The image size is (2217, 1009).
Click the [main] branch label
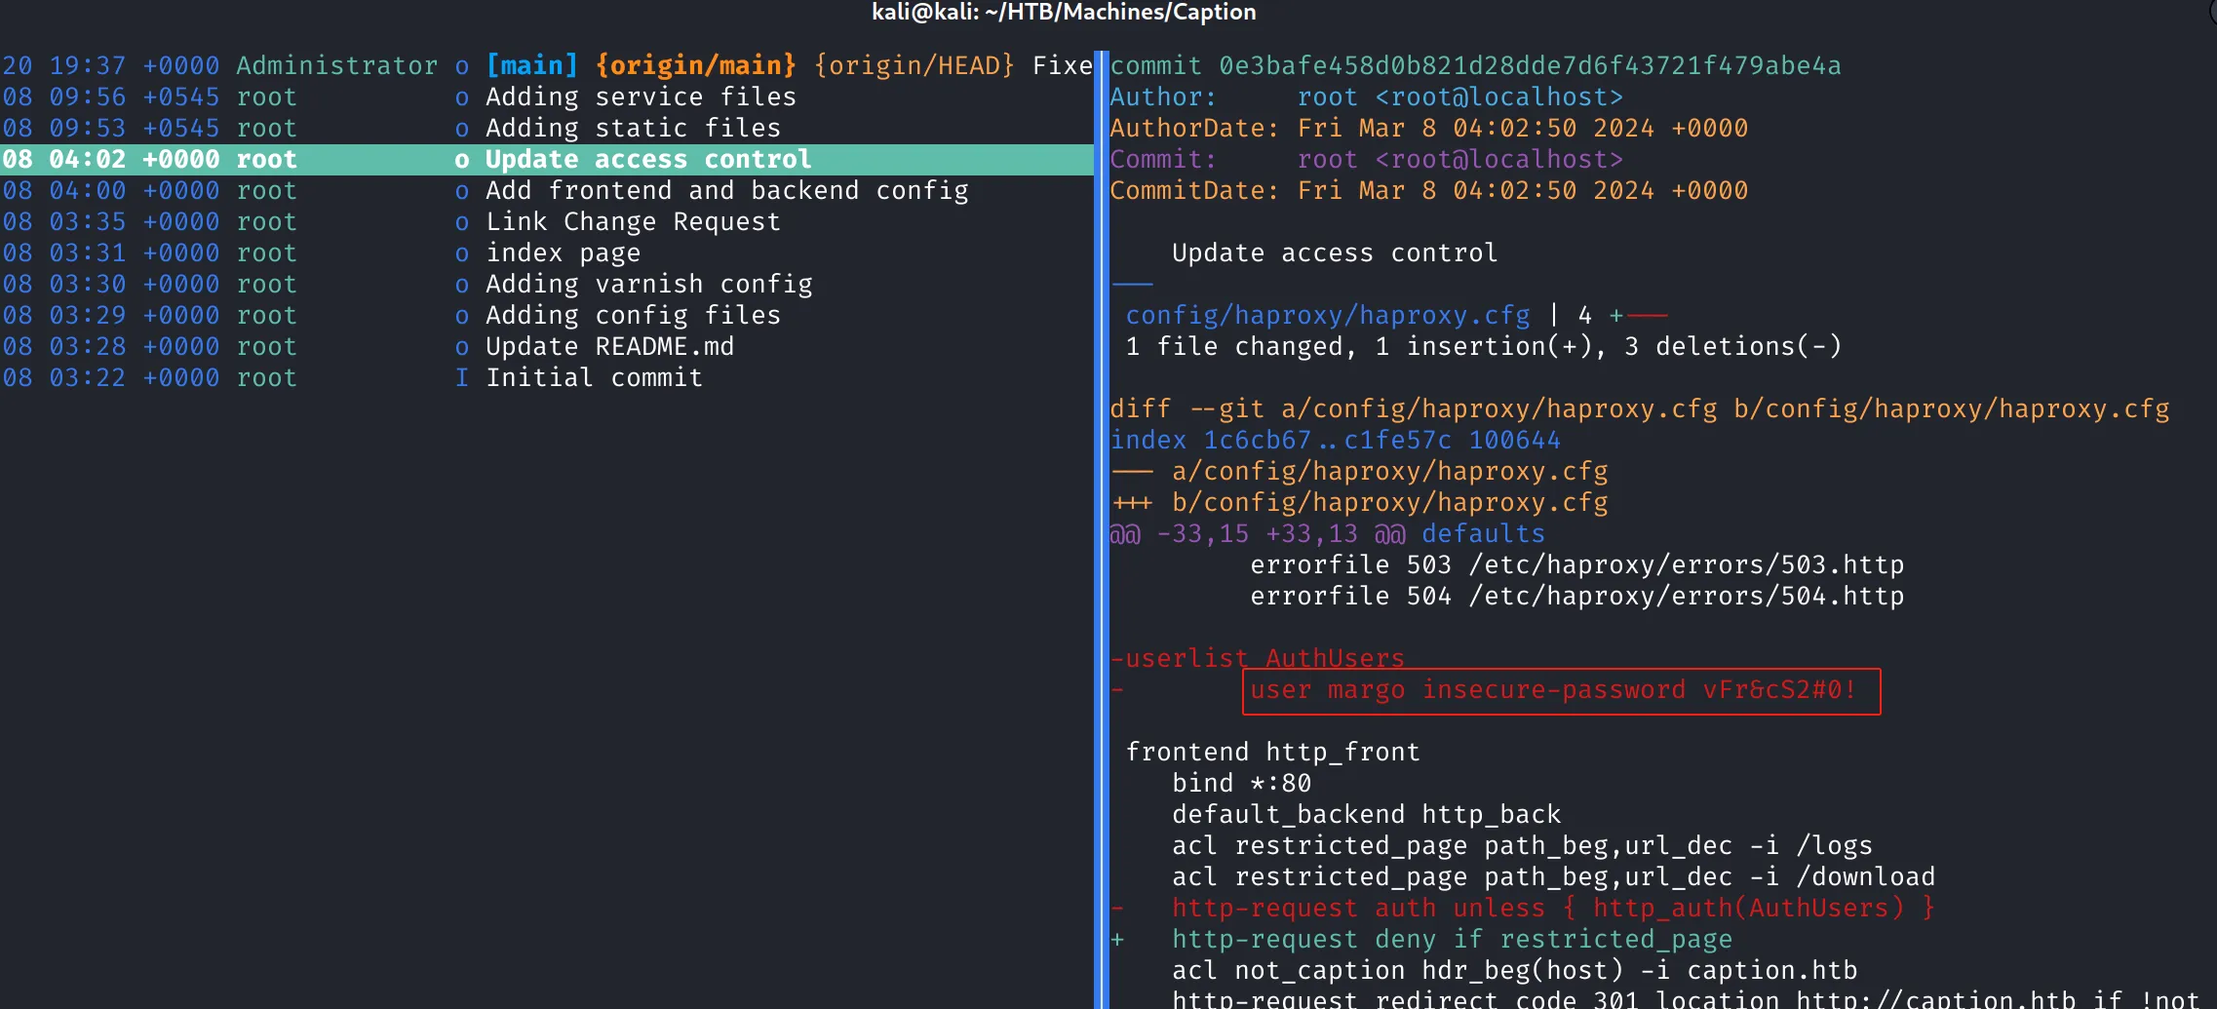pyautogui.click(x=531, y=65)
